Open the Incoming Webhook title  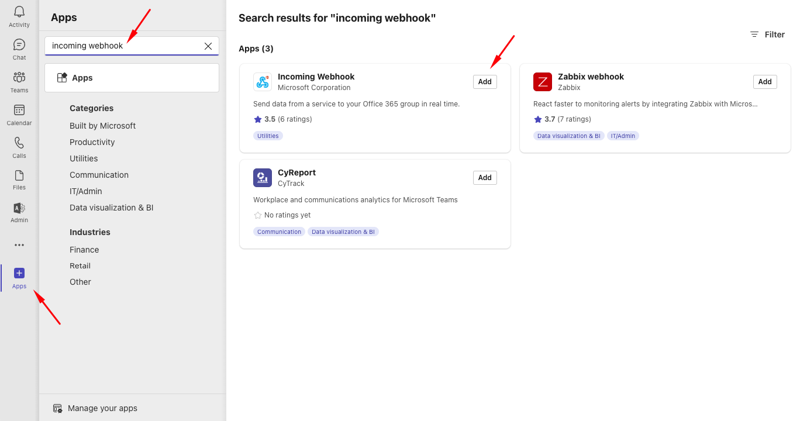point(316,77)
